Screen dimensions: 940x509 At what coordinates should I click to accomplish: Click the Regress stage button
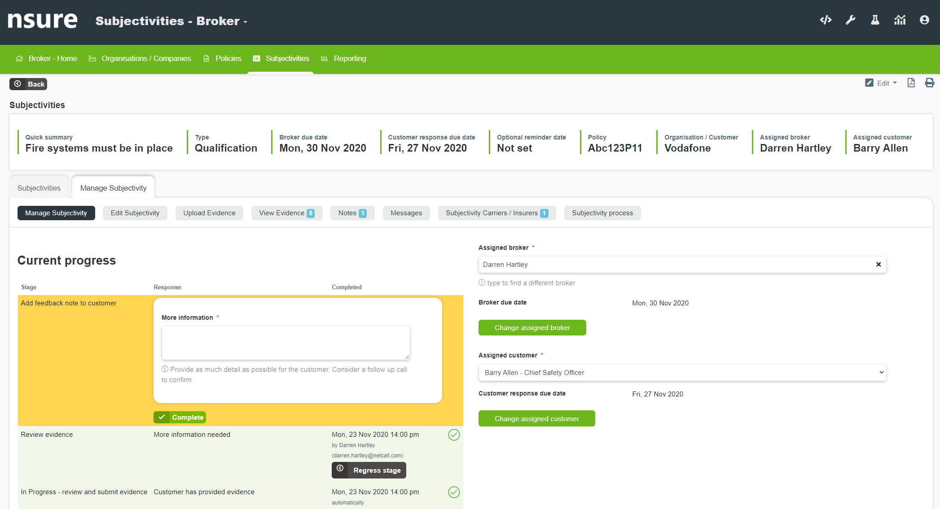tap(369, 470)
